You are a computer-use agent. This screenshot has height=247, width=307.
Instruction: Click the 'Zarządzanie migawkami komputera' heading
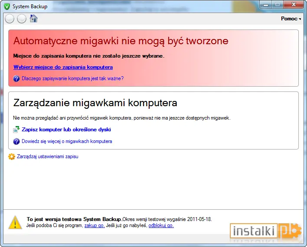coord(95,103)
